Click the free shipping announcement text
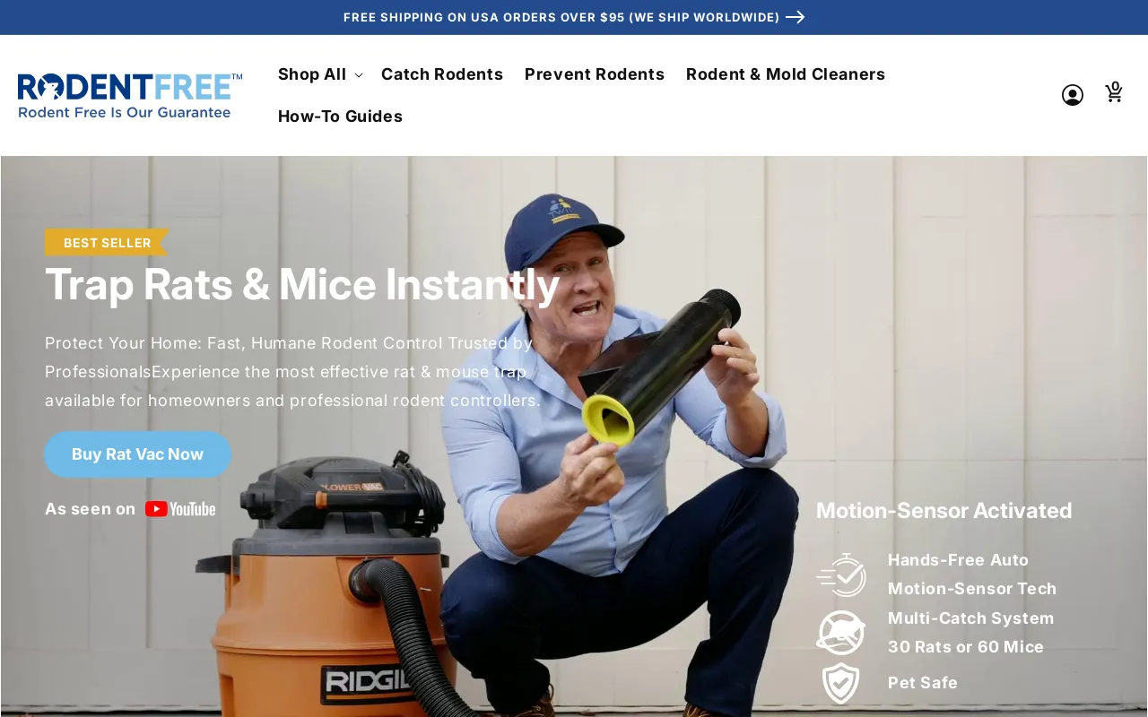1148x717 pixels. 561,17
